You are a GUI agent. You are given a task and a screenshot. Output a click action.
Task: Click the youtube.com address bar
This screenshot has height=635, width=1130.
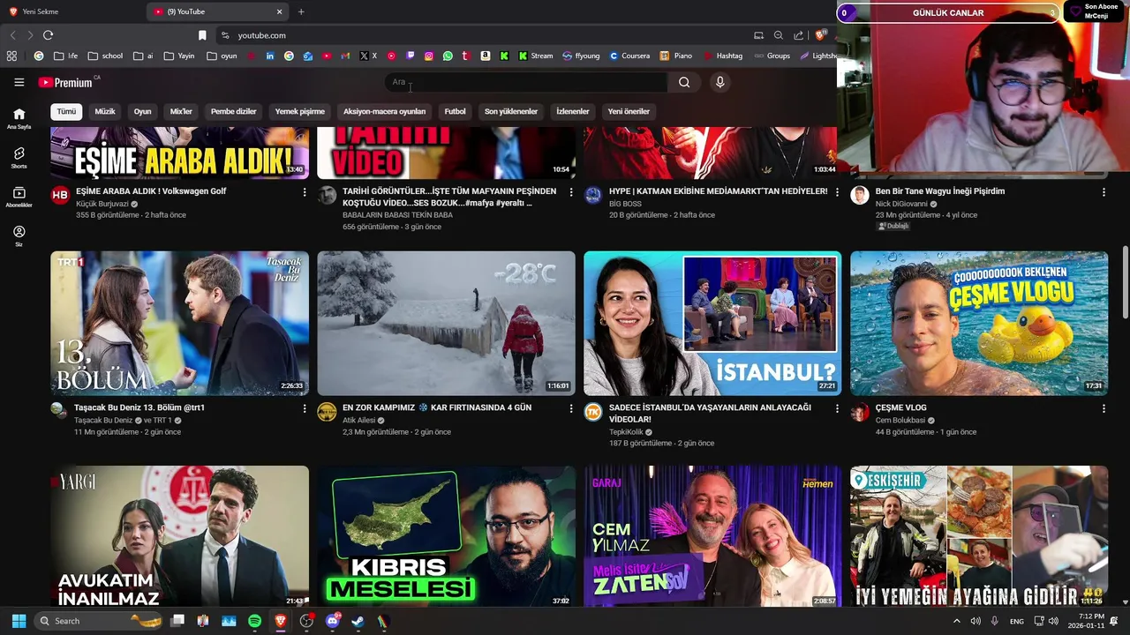486,35
